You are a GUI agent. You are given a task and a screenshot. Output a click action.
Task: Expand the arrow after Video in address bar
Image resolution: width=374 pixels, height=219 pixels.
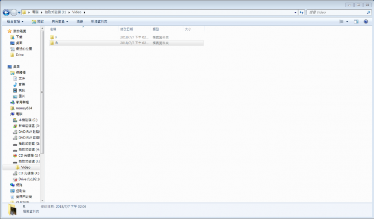coord(85,12)
